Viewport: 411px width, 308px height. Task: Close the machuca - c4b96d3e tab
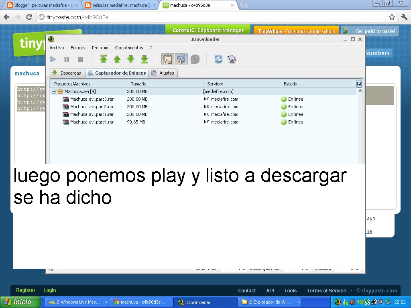coord(232,5)
